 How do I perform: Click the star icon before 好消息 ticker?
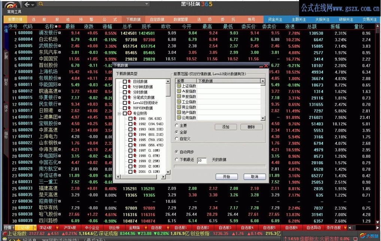click(x=18, y=240)
